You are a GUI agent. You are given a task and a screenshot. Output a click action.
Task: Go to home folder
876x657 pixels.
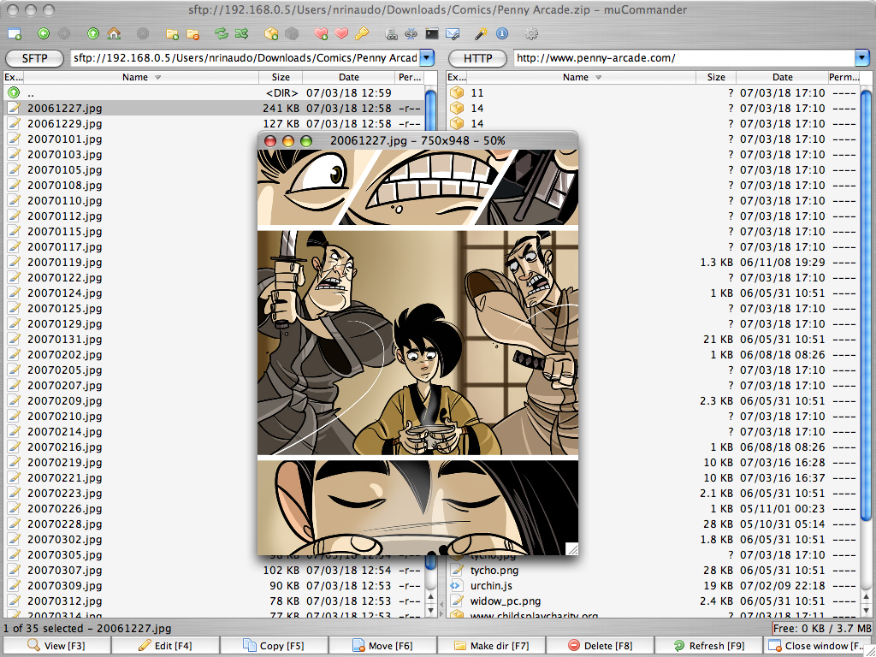click(114, 34)
